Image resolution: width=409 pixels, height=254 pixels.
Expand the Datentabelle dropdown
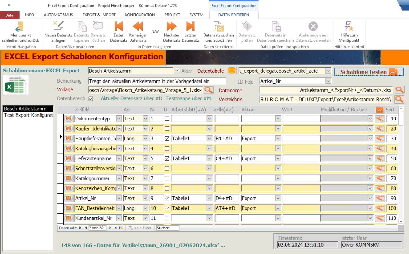(x=328, y=71)
